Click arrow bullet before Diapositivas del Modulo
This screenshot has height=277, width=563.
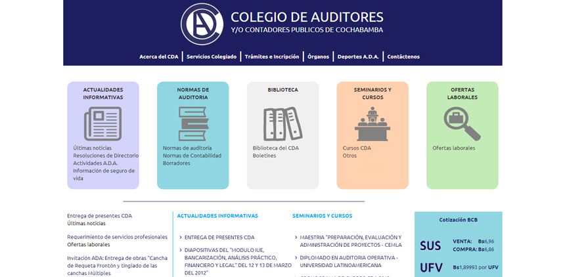pos(181,249)
